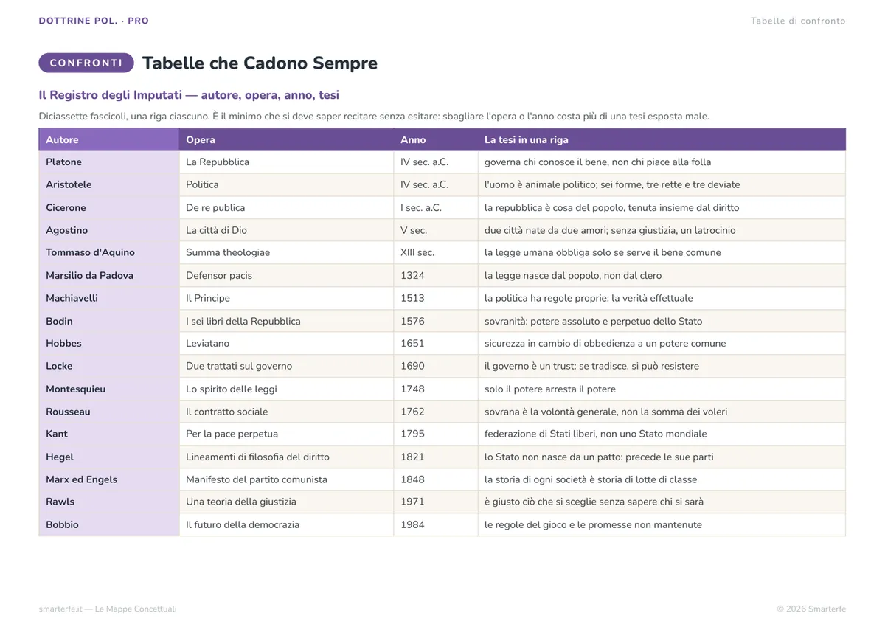
Task: Click 'Una teoria della giustizia' cell
Action: click(x=286, y=502)
